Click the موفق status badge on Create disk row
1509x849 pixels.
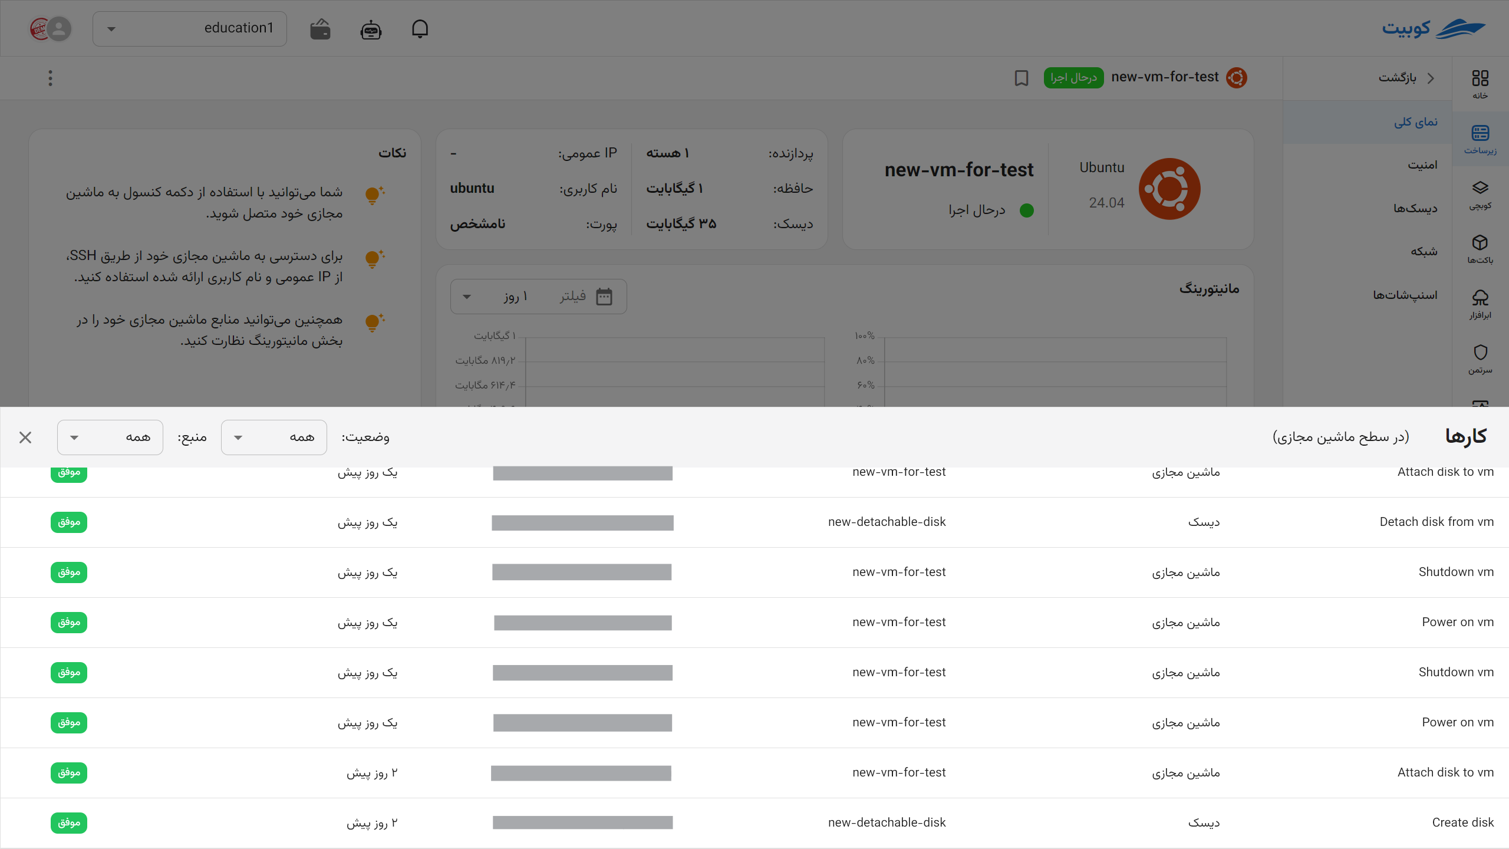68,822
